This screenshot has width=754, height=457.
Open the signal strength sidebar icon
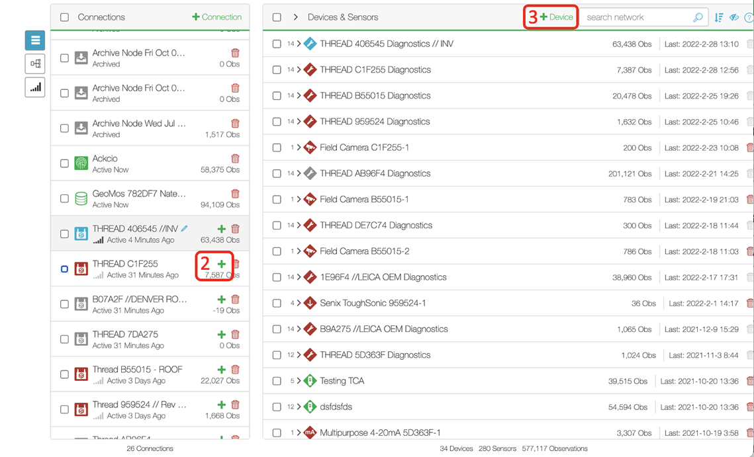pyautogui.click(x=35, y=87)
